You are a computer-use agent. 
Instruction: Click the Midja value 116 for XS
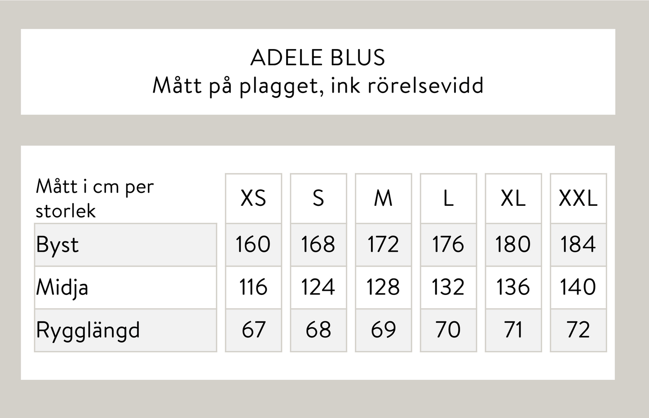tap(253, 287)
